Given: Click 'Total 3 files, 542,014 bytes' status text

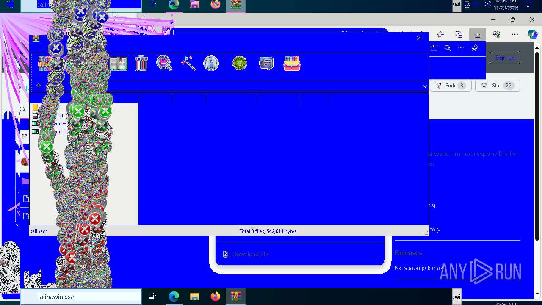Looking at the screenshot, I should click(x=268, y=231).
